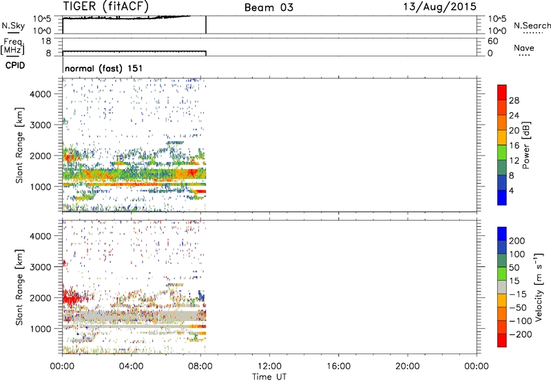This screenshot has width=551, height=381.
Task: Click the grey ground scatter band at 1500 km
Action: 134,315
